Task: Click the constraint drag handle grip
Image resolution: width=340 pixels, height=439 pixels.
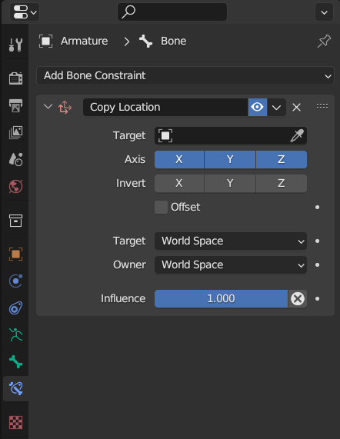Action: point(322,107)
